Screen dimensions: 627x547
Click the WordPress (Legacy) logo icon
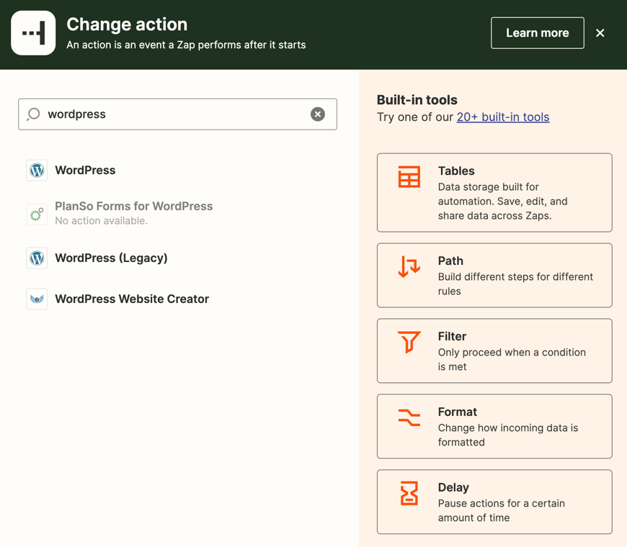click(37, 258)
